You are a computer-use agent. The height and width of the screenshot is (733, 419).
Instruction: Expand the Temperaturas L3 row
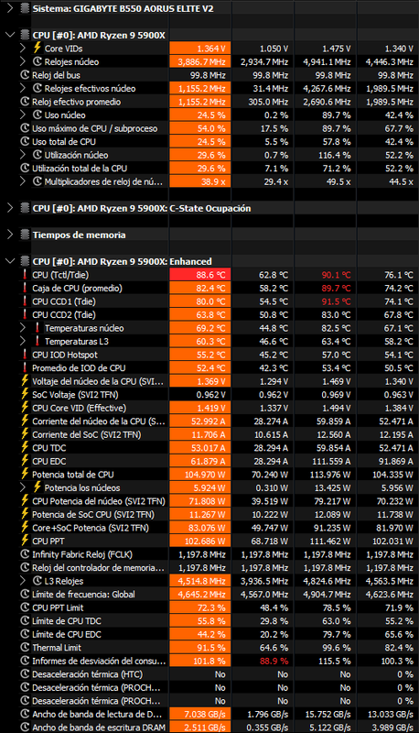click(23, 341)
